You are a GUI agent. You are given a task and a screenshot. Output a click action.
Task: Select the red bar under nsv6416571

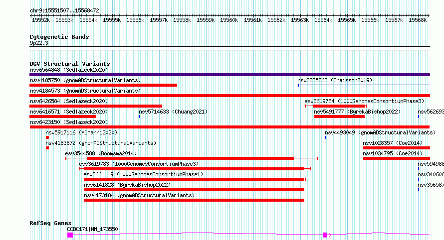63,117
